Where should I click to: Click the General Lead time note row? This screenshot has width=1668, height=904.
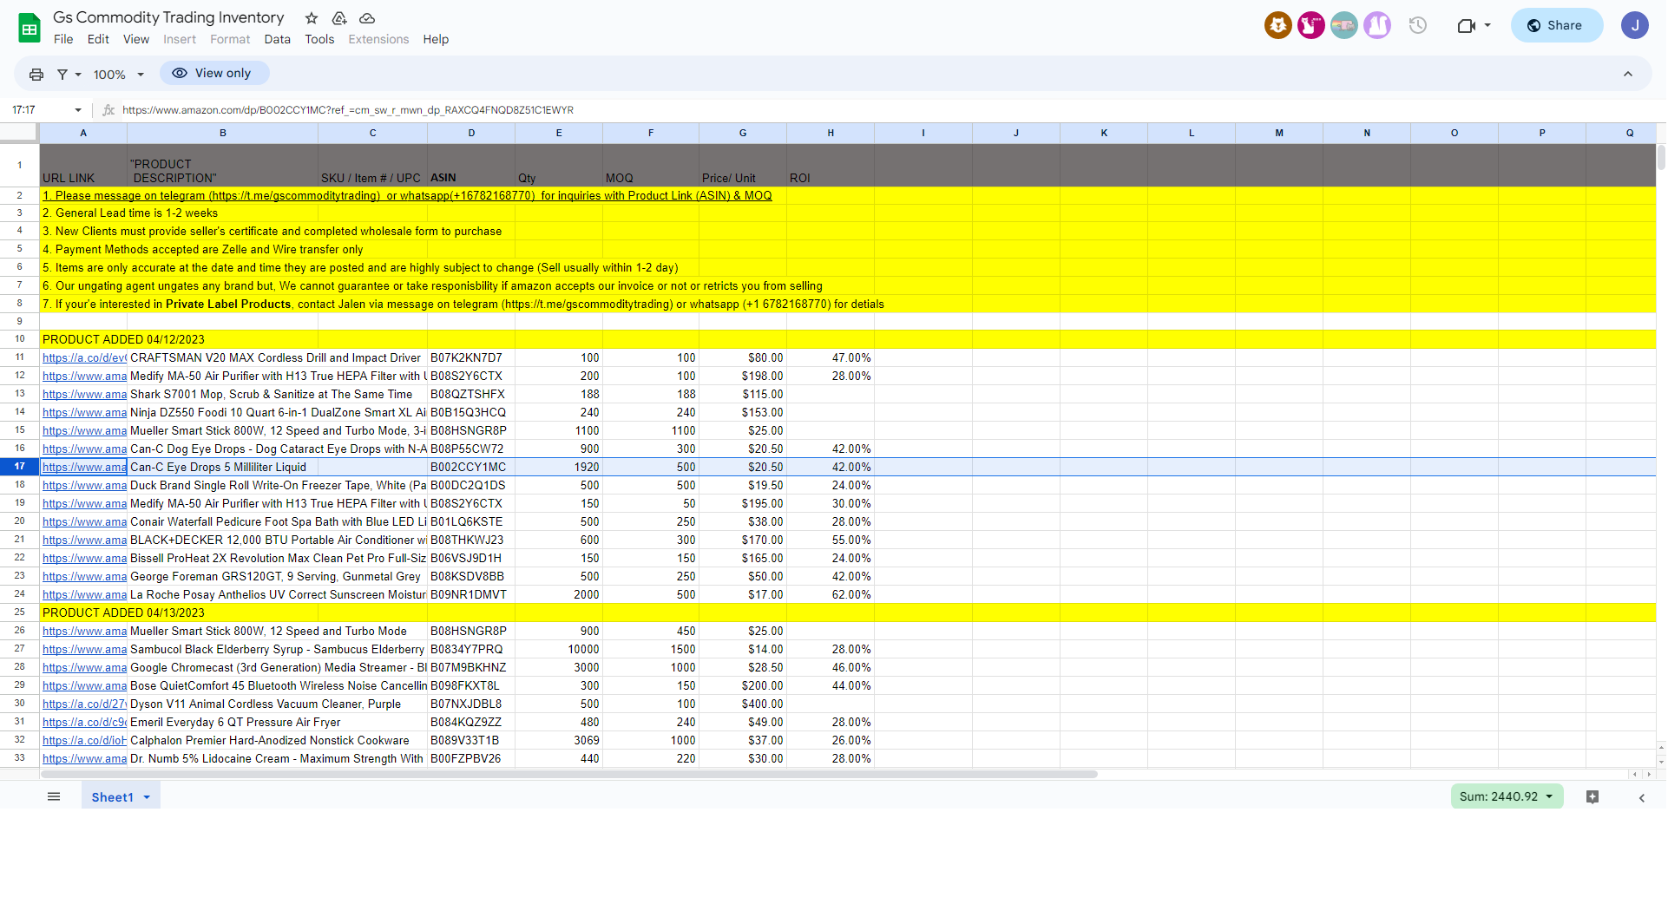[848, 213]
